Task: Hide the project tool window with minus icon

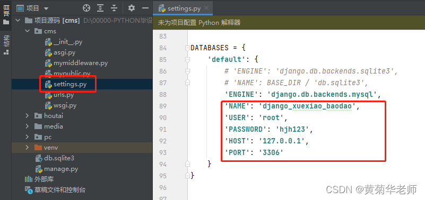Action: pos(145,8)
